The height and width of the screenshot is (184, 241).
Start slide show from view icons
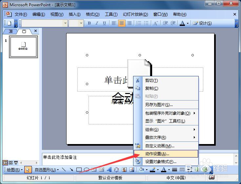point(16,162)
